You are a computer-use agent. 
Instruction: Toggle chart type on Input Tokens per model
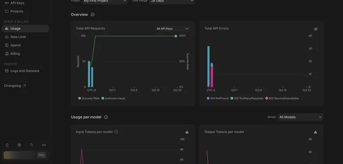pyautogui.click(x=187, y=132)
